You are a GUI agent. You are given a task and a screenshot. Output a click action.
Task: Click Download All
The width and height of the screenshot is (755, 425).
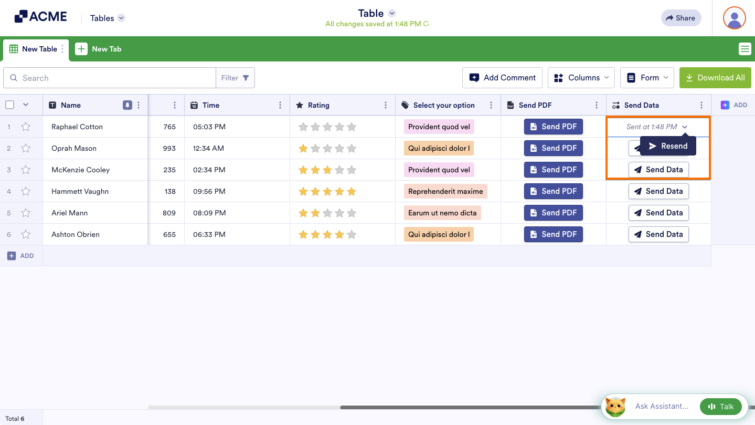(x=715, y=78)
